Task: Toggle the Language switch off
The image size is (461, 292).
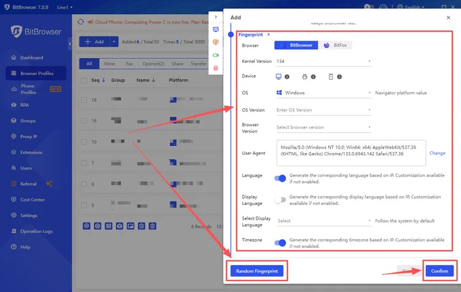Action: (280, 178)
